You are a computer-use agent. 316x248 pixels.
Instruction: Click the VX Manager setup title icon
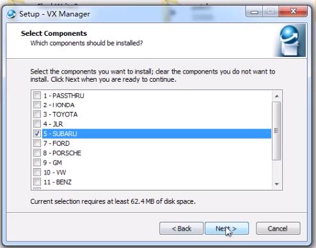(x=11, y=14)
